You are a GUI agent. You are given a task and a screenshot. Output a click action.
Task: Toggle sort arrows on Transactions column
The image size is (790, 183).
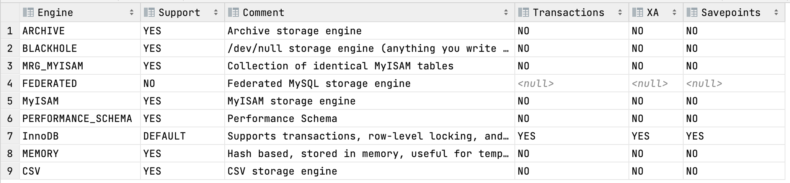pos(620,13)
